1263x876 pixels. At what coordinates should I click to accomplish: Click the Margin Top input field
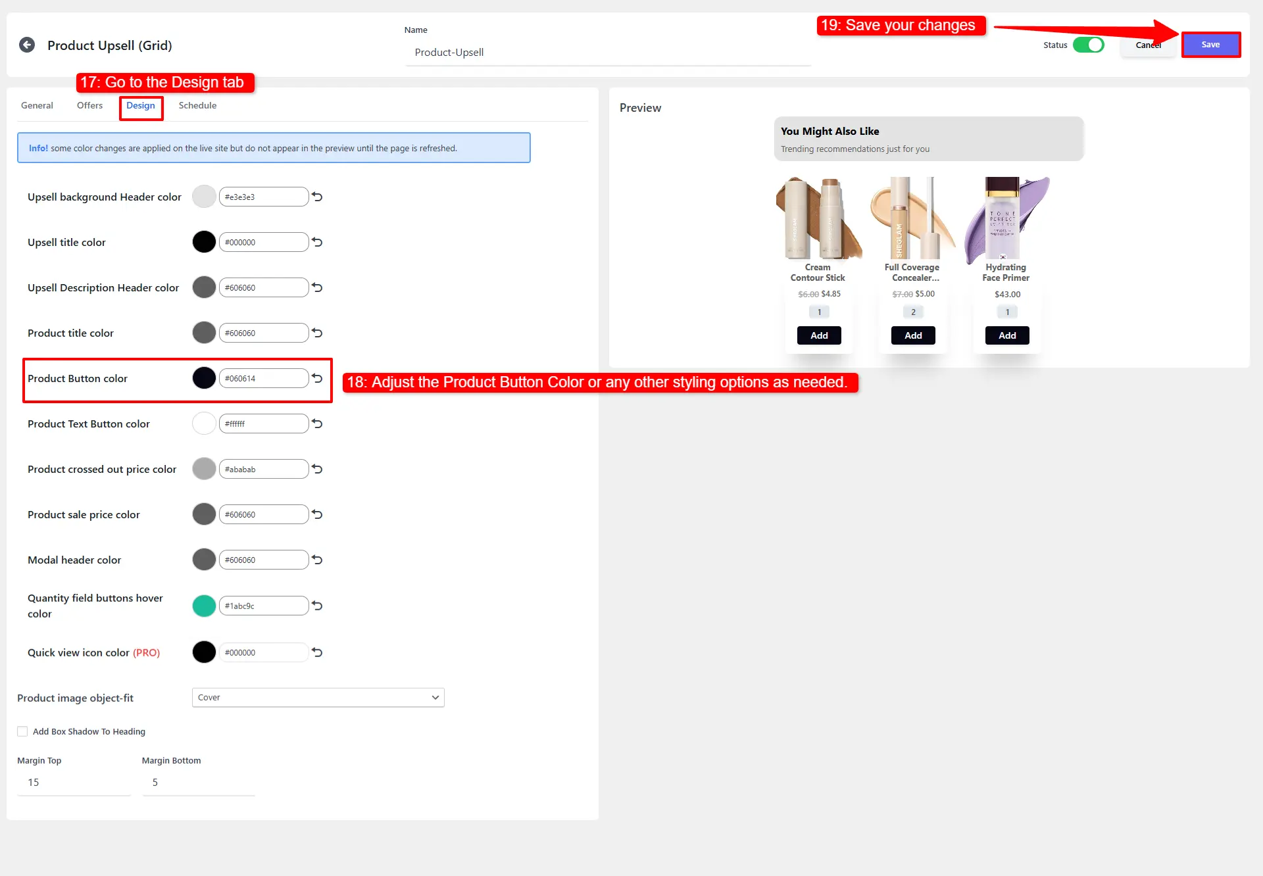coord(74,782)
